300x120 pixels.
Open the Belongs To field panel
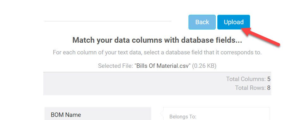(x=217, y=114)
